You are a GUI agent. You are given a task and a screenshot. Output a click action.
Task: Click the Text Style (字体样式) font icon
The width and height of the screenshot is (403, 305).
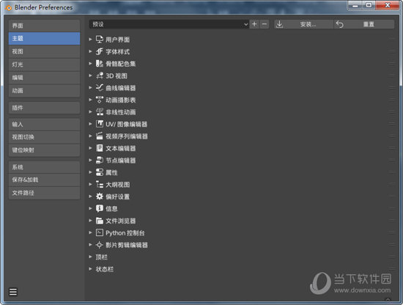(x=99, y=51)
